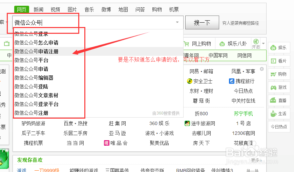Choose suggestion 微信公众号登陆
The width and height of the screenshot is (294, 172).
pyautogui.click(x=98, y=87)
